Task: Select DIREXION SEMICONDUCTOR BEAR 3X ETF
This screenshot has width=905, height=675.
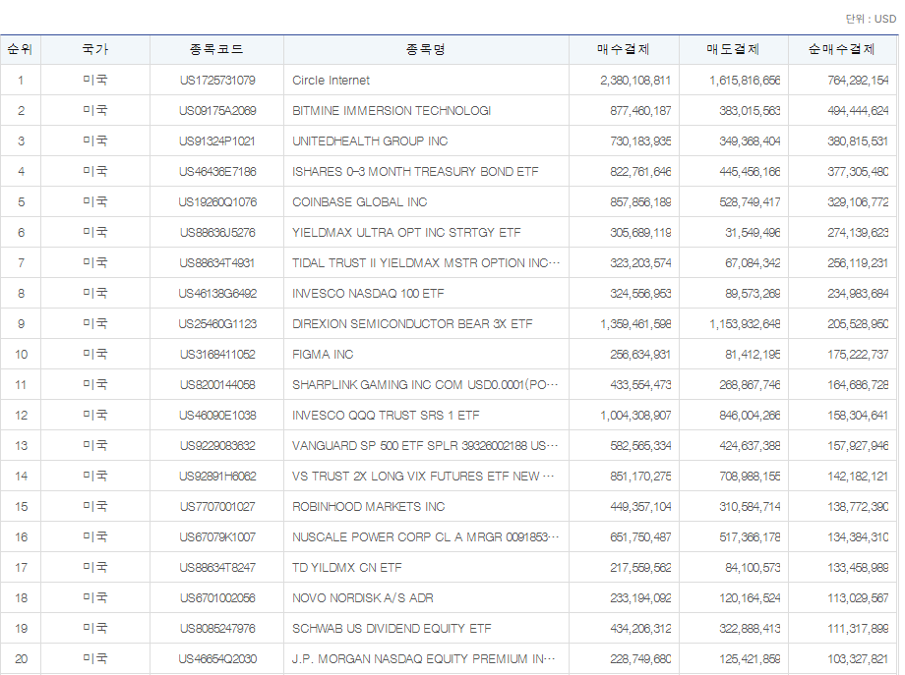Action: pos(412,324)
